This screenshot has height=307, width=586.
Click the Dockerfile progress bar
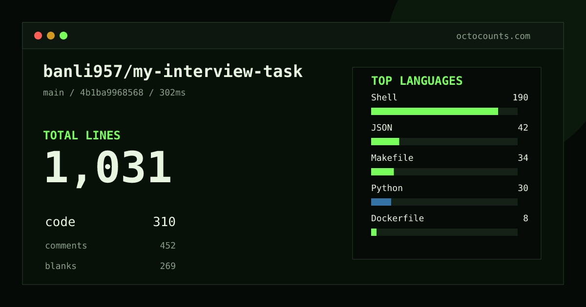point(444,232)
